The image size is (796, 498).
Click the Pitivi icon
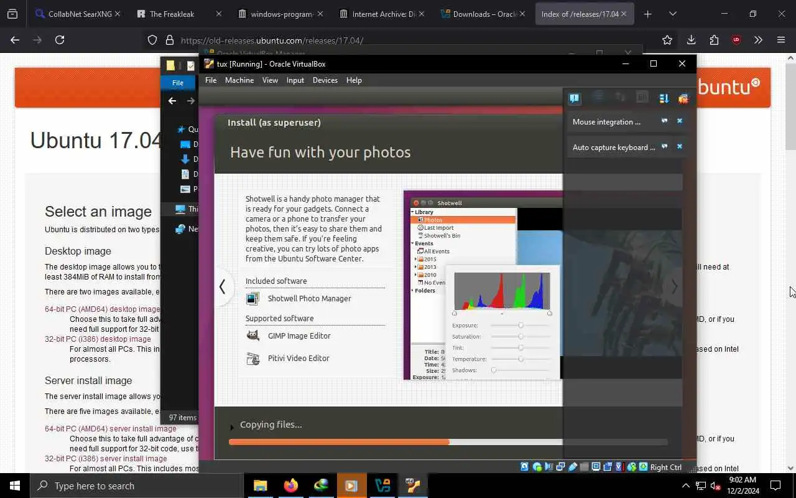click(x=252, y=359)
